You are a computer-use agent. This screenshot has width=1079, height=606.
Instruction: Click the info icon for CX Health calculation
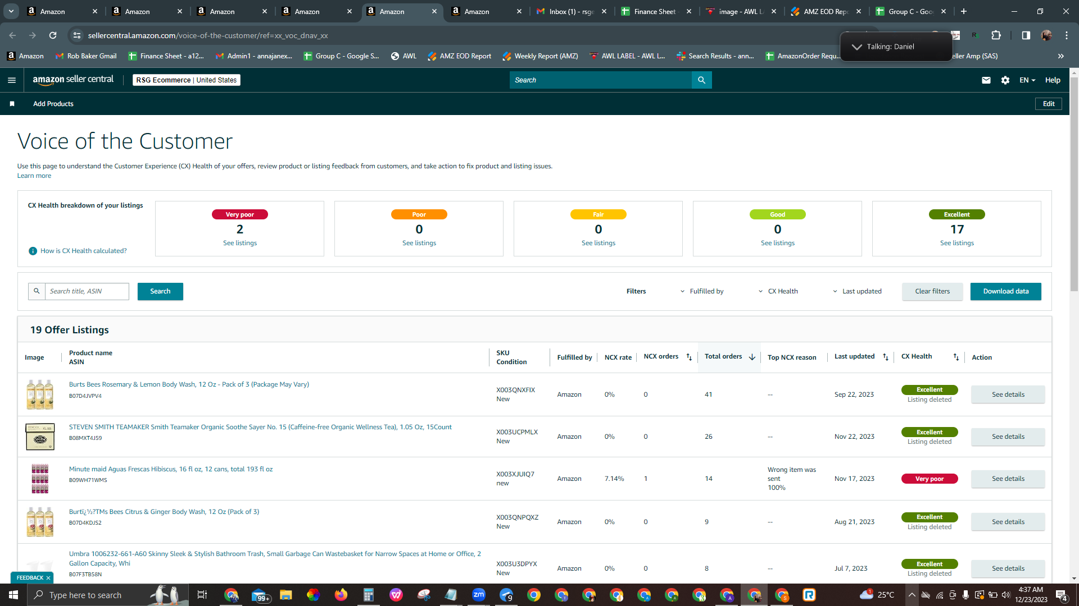point(33,251)
